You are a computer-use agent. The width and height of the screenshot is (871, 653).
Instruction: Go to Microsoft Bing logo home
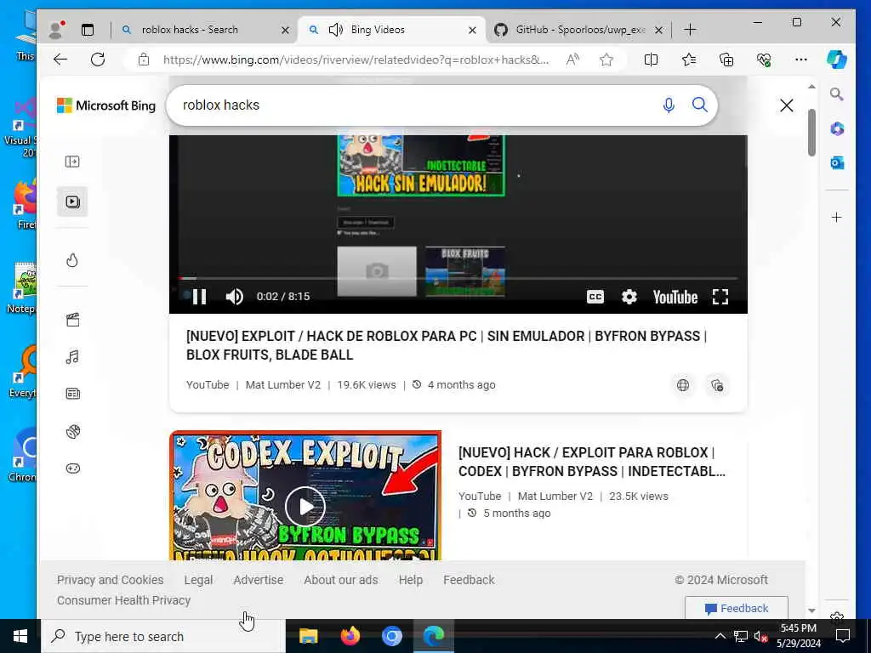click(106, 105)
